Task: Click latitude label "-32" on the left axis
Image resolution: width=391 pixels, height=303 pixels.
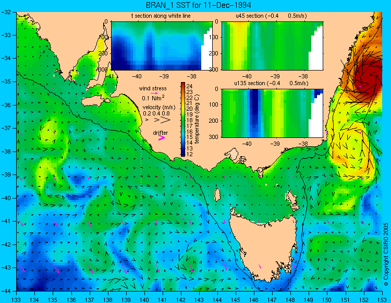Action: tap(6, 12)
